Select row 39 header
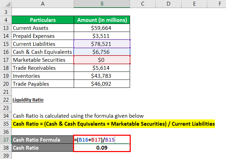The height and width of the screenshot is (159, 226). point(6,156)
